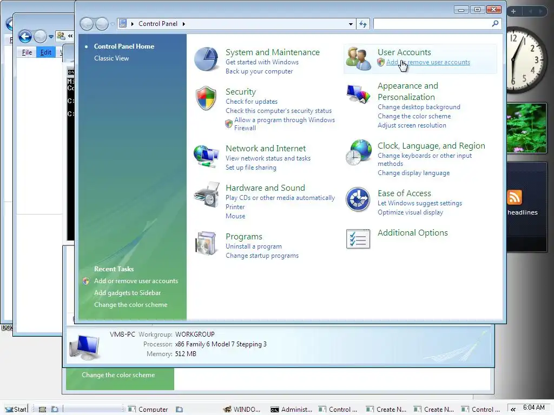Open the Additional Options heading
Image resolution: width=554 pixels, height=415 pixels.
click(412, 233)
